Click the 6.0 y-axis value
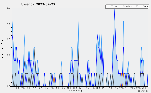 [x=9, y=8]
